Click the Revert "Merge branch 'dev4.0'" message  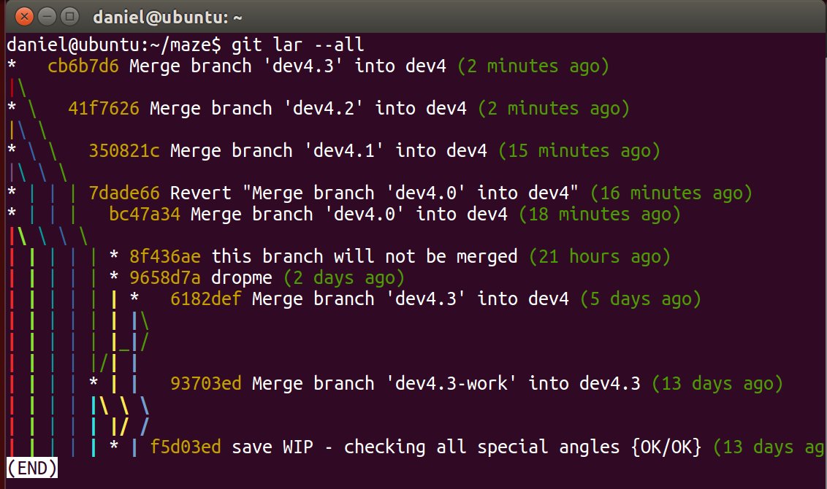(375, 193)
